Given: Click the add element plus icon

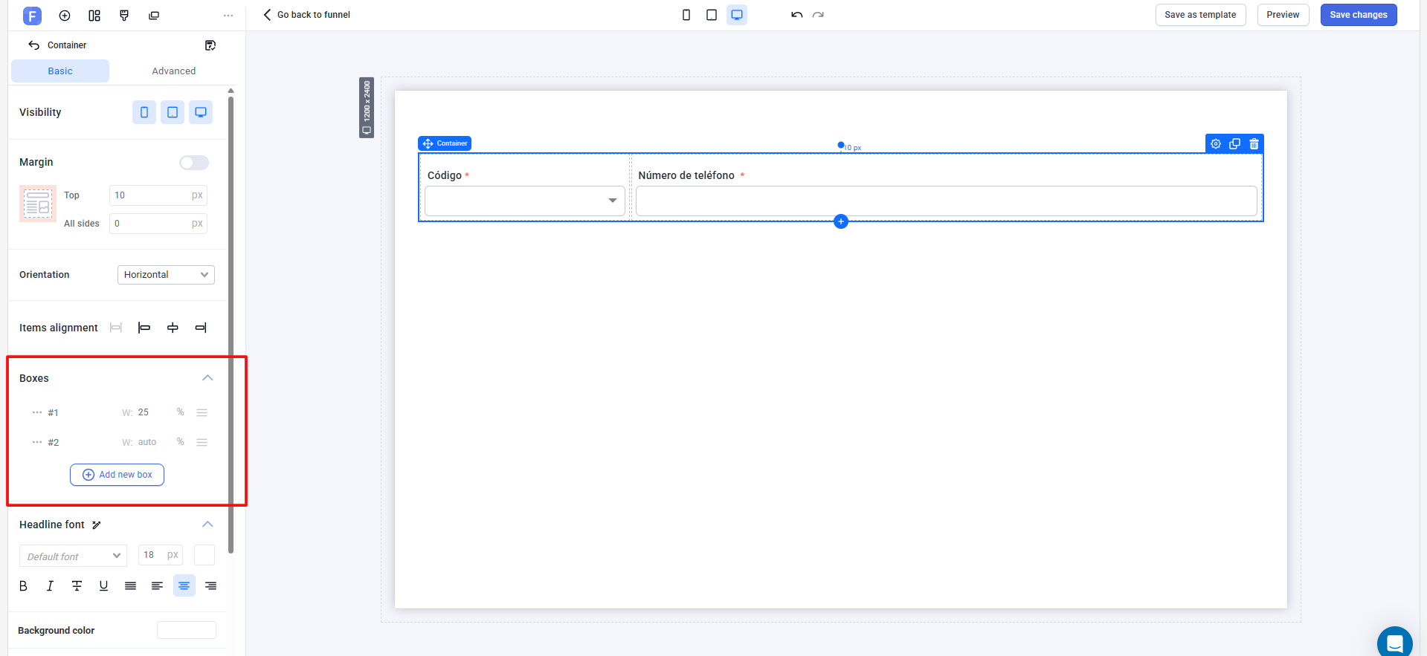Looking at the screenshot, I should [840, 221].
